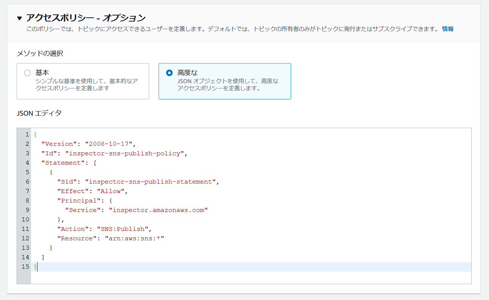Select the 基本 method radio button
Screen dimensions: 489x300
27,73
